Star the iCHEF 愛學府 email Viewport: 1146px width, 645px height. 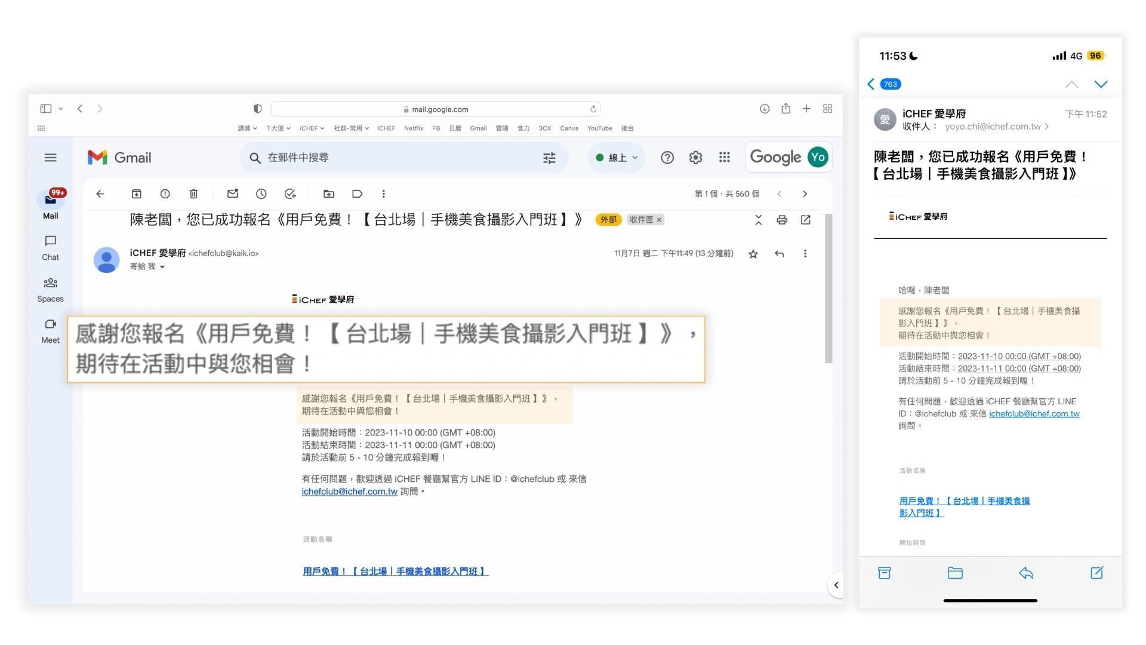point(753,254)
